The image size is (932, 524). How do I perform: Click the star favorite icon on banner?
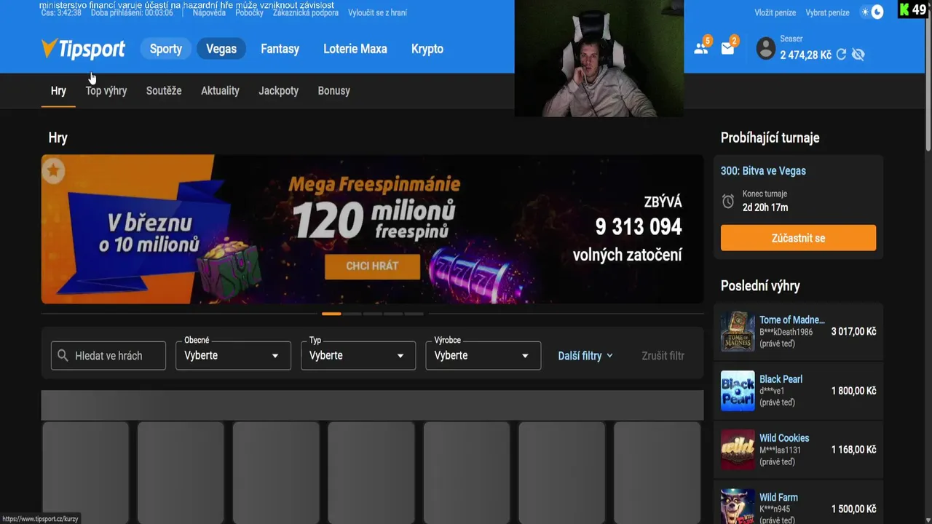53,171
